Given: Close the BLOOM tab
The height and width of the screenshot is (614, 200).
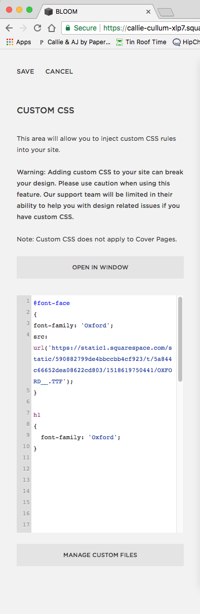Looking at the screenshot, I should 148,11.
